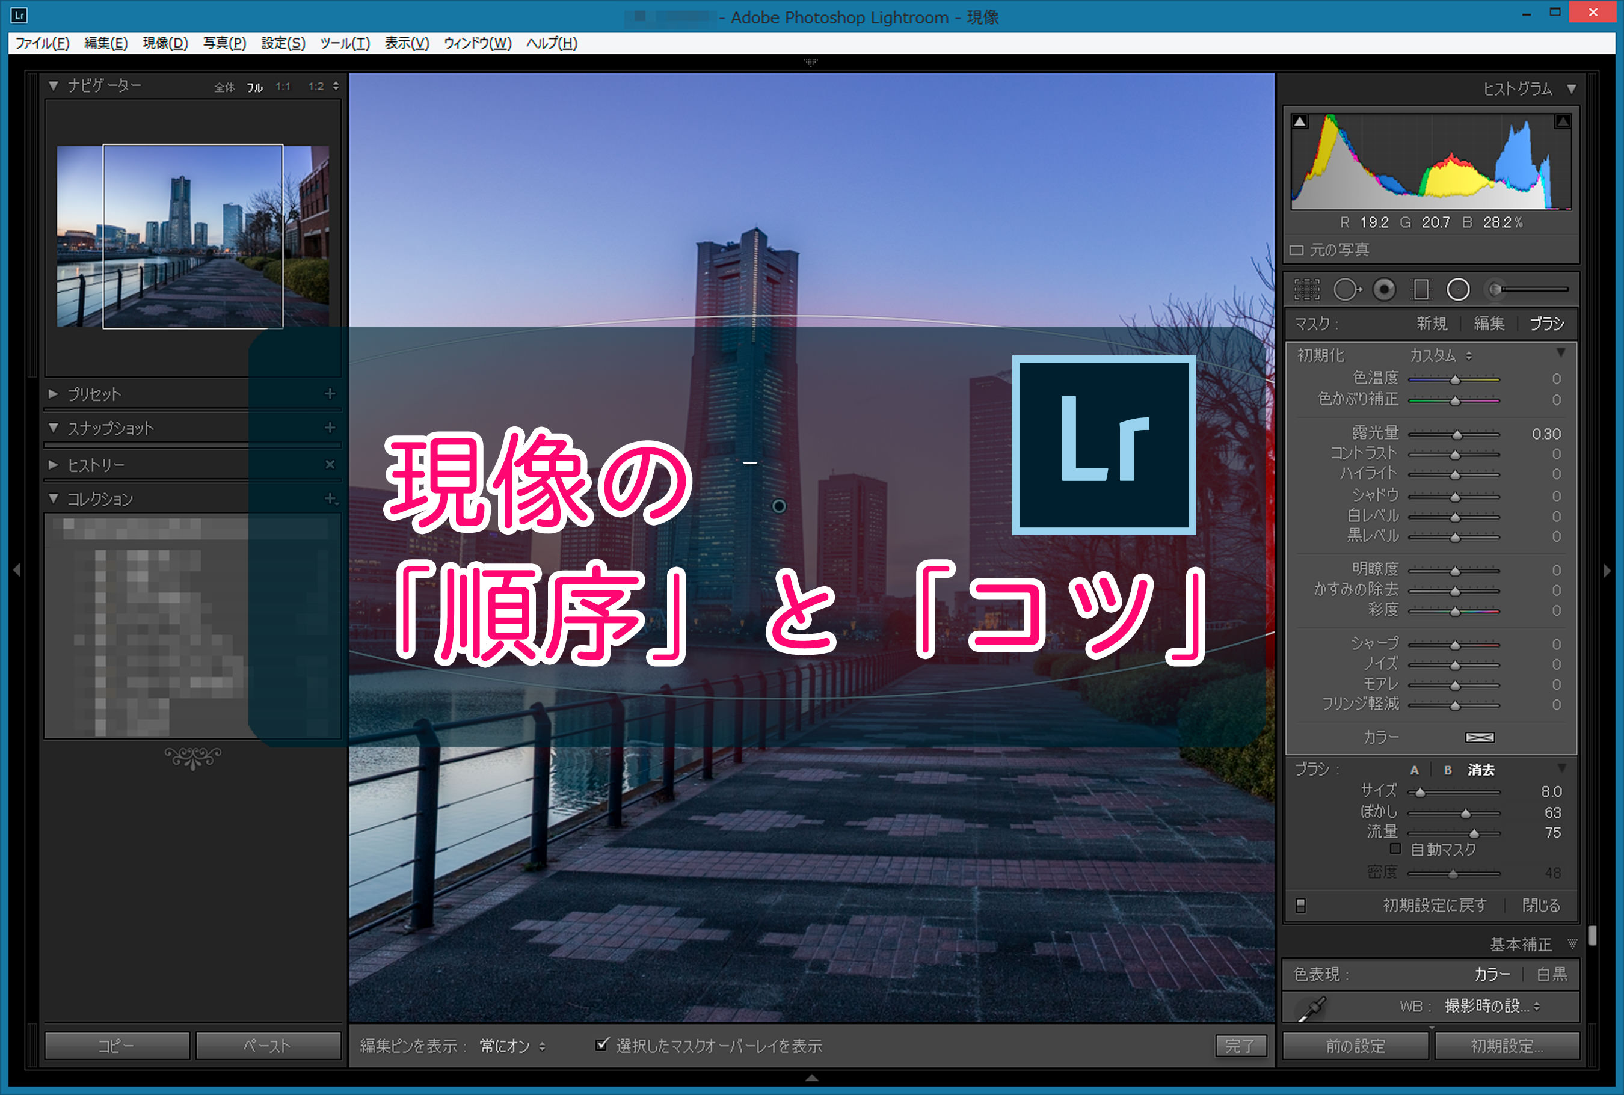Click 初期設定に戻す link

point(1435,905)
